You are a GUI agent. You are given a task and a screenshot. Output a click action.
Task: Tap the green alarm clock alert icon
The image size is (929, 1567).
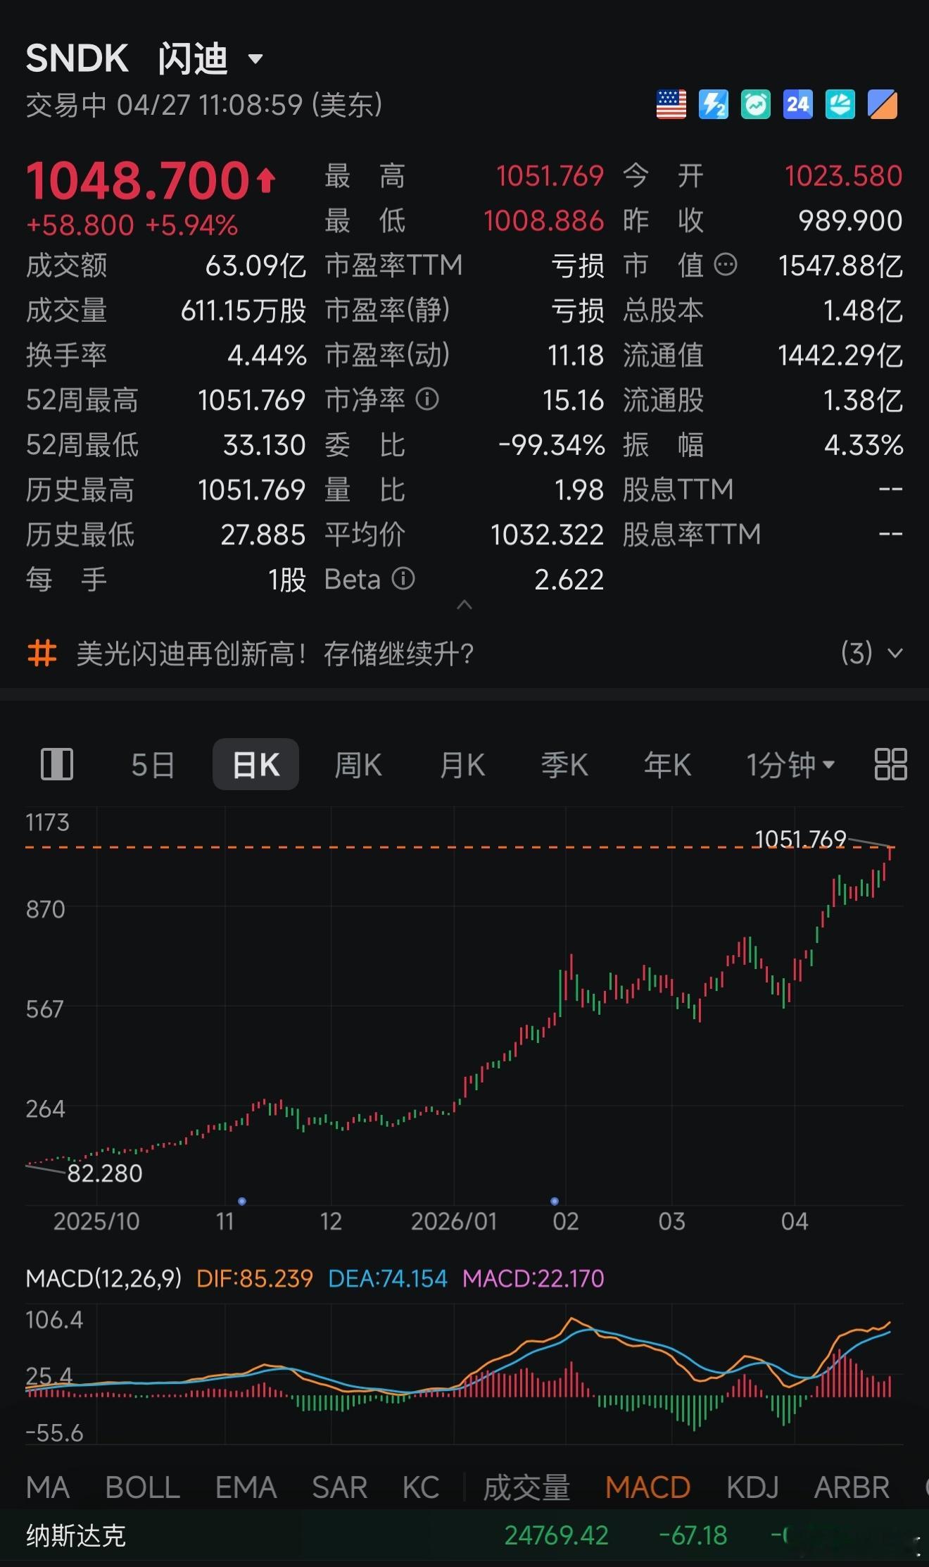click(755, 105)
